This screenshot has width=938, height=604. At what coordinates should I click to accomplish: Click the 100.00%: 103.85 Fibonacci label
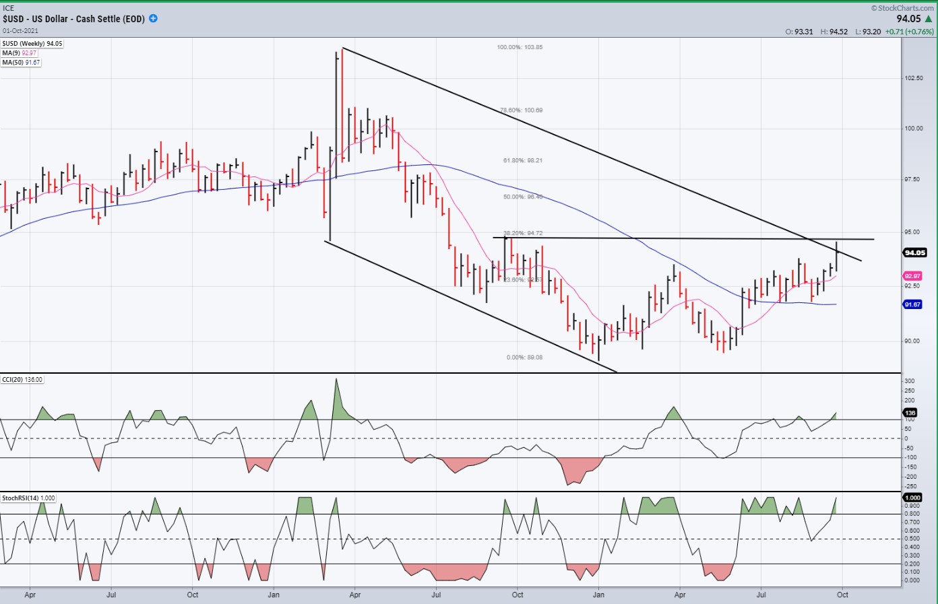[520, 47]
